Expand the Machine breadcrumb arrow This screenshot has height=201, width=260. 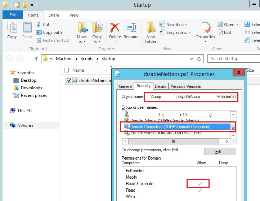76,59
